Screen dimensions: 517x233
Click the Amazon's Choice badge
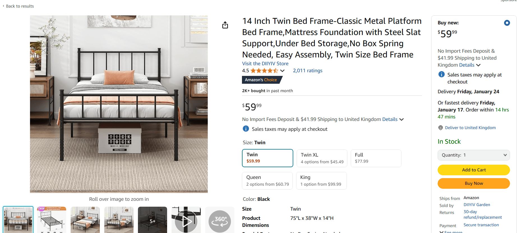click(261, 80)
